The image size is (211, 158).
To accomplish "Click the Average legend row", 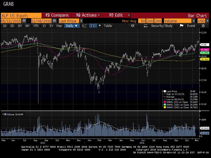I will point(181,97).
